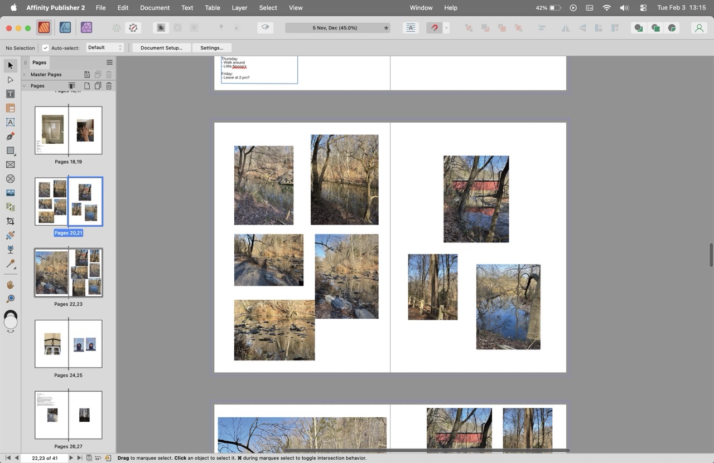This screenshot has width=714, height=463.
Task: Select the Node tool
Action: pyautogui.click(x=10, y=80)
